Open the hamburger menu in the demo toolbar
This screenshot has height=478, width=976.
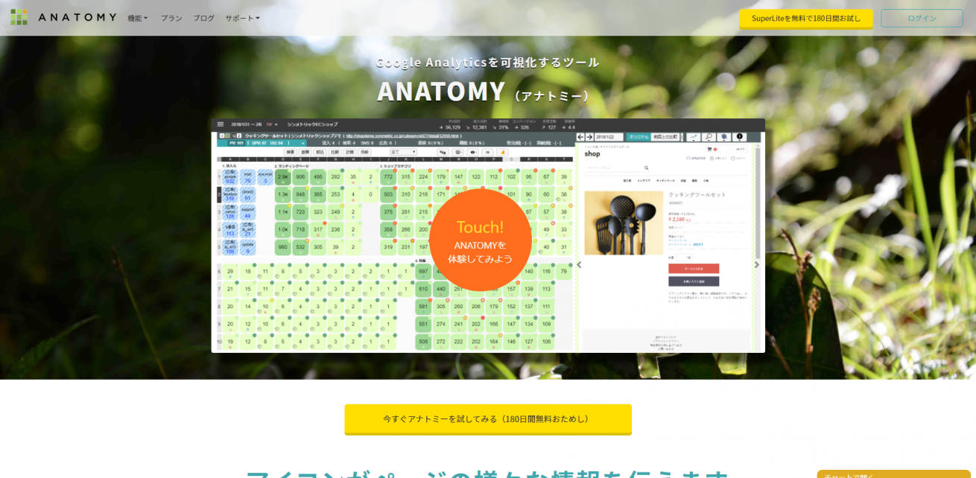pyautogui.click(x=220, y=124)
